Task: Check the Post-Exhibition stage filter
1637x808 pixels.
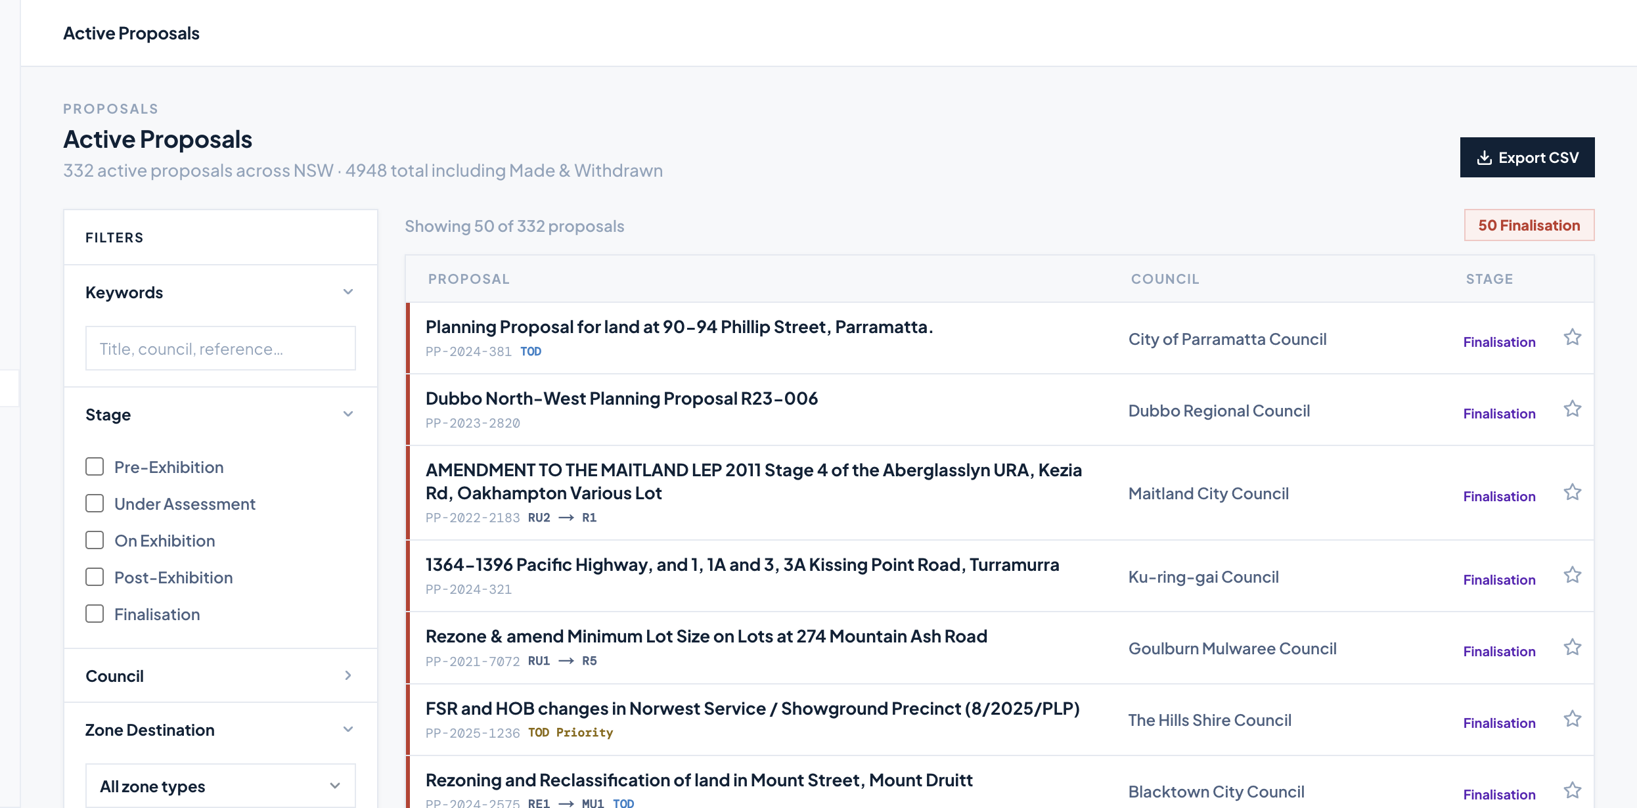Action: click(95, 577)
